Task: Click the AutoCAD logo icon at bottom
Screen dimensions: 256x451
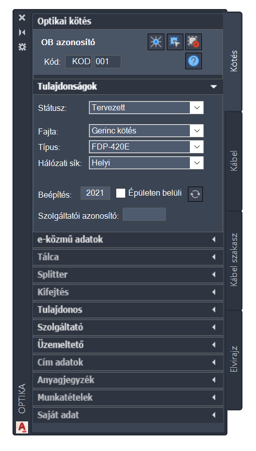Action: (x=22, y=427)
